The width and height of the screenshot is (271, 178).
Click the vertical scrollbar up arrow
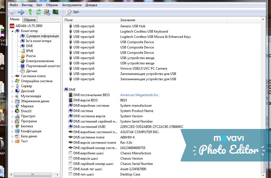pyautogui.click(x=263, y=19)
